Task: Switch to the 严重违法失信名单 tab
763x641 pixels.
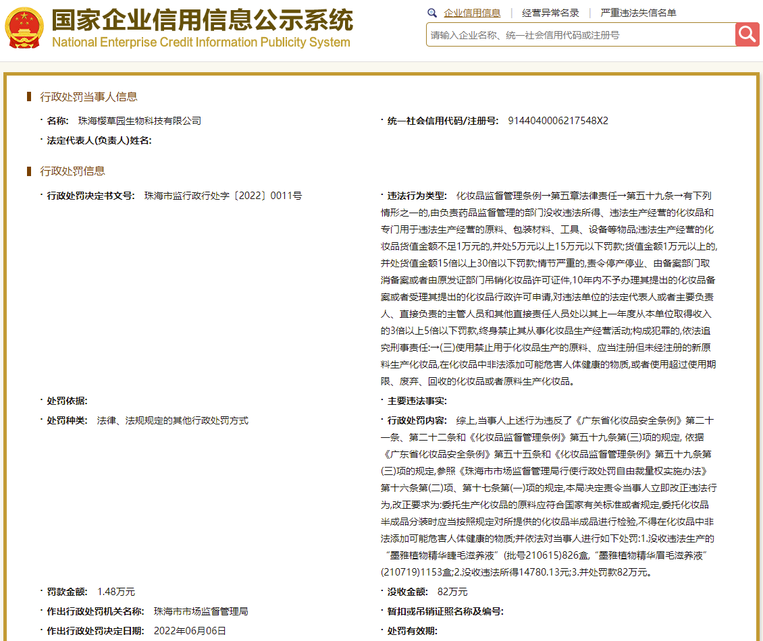Action: coord(638,13)
